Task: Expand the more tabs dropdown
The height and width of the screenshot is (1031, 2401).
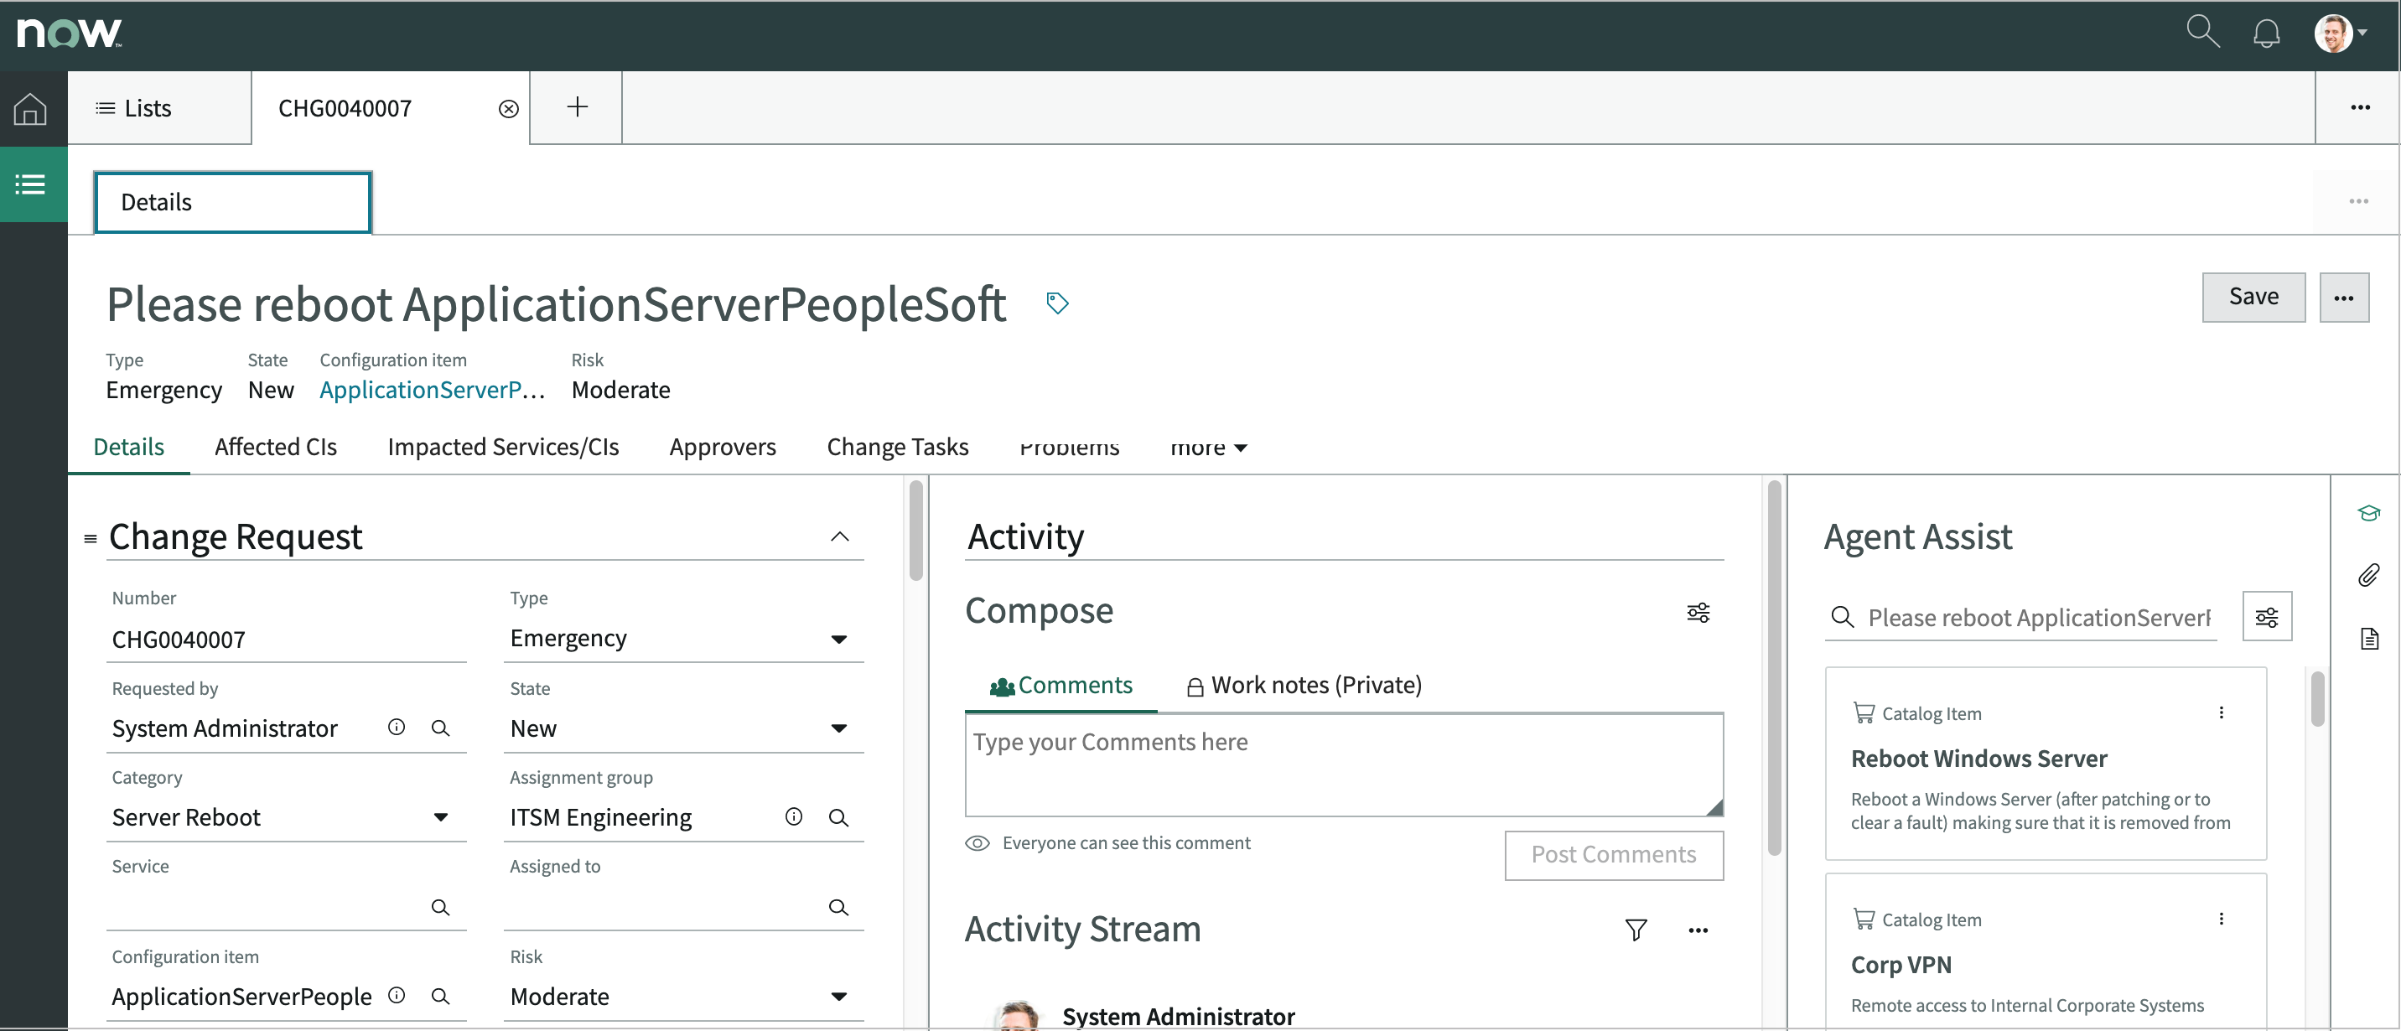Action: pyautogui.click(x=1208, y=448)
